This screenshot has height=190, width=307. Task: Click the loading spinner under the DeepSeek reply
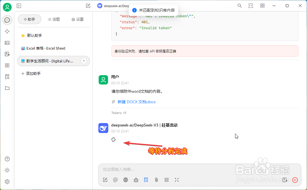113,140
